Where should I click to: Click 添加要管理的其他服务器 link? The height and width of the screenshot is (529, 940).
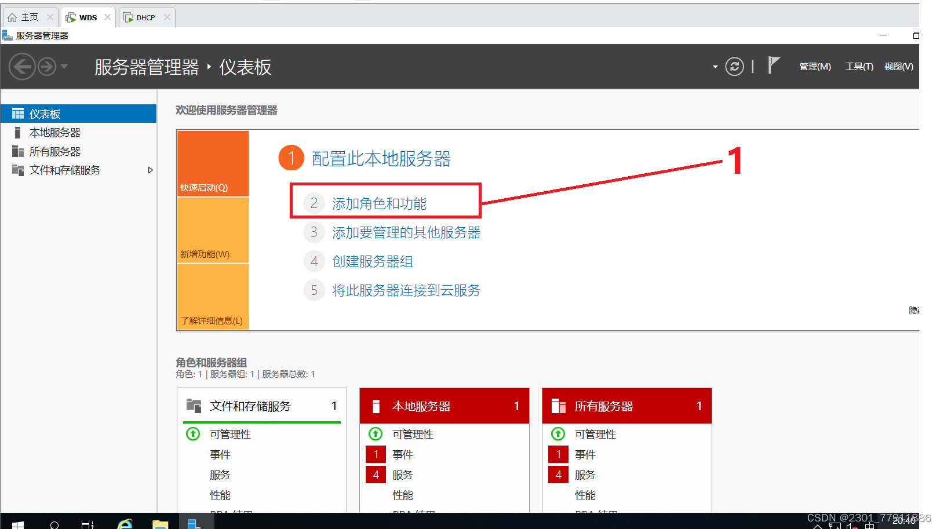[x=406, y=232]
